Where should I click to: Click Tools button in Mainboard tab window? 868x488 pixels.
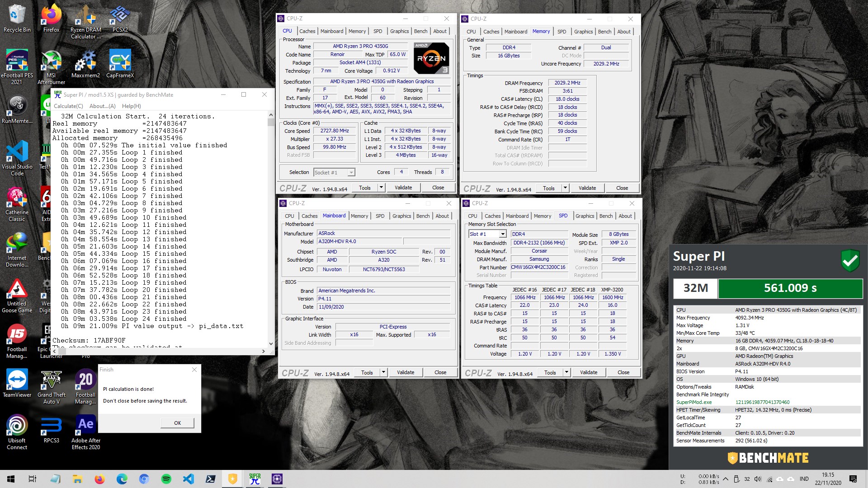pyautogui.click(x=367, y=372)
